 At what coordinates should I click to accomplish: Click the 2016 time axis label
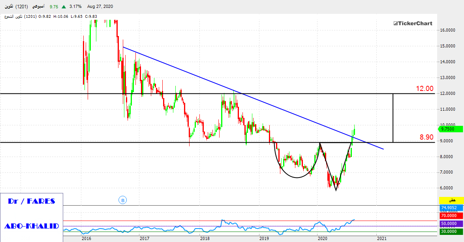click(x=86, y=238)
